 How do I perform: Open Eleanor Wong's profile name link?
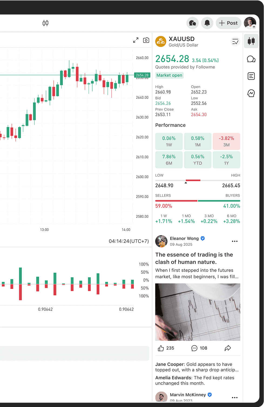(184, 239)
